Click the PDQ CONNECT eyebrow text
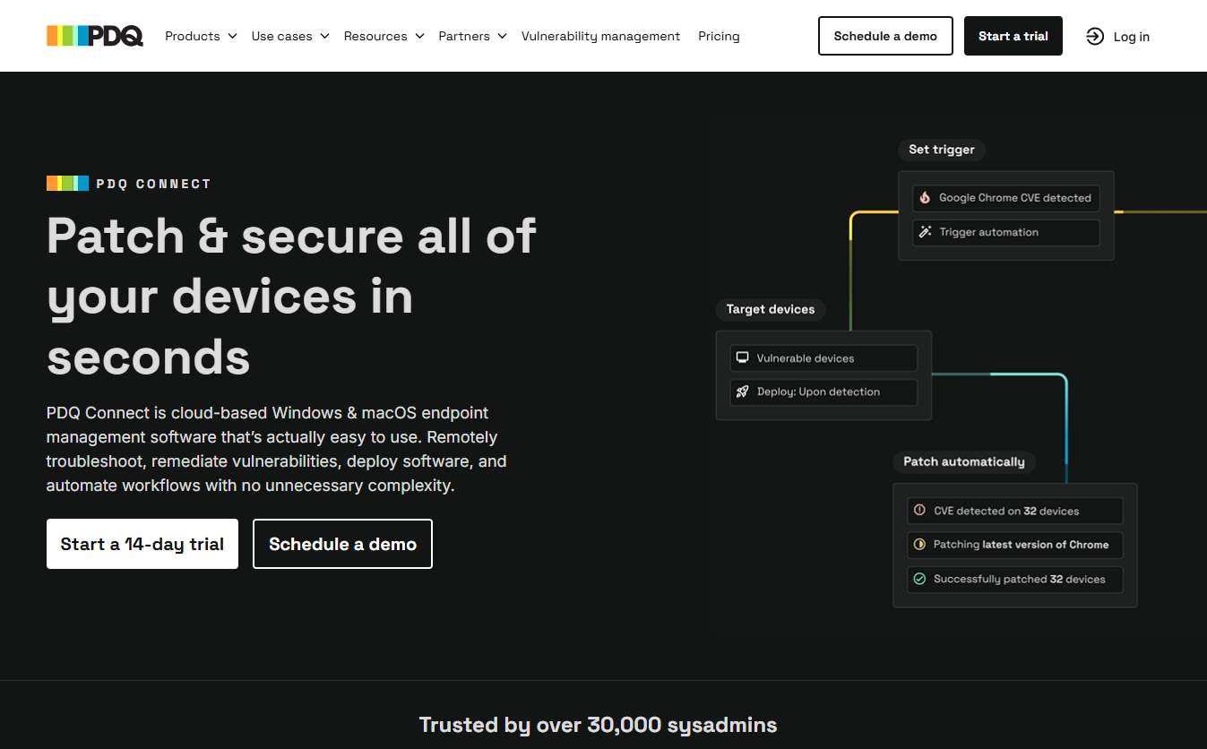Image resolution: width=1207 pixels, height=749 pixels. 154,184
